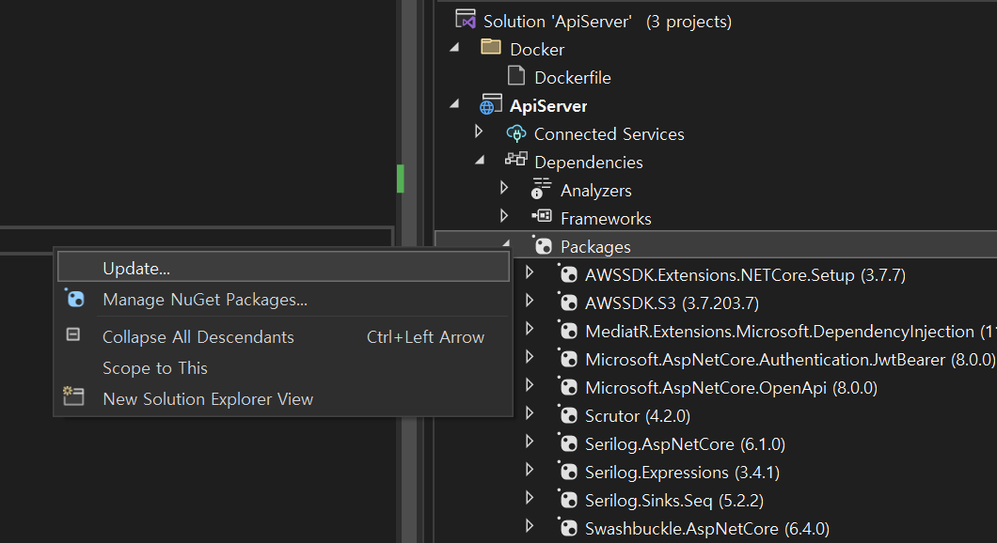Click the Manage NuGet Packages menu icon
The height and width of the screenshot is (543, 997).
pos(74,298)
